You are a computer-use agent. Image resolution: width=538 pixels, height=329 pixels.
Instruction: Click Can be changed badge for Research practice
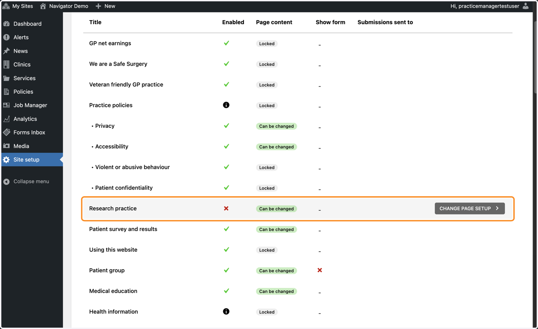277,209
